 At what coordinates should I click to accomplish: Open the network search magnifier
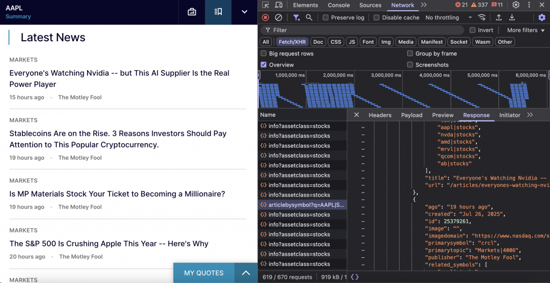point(309,18)
